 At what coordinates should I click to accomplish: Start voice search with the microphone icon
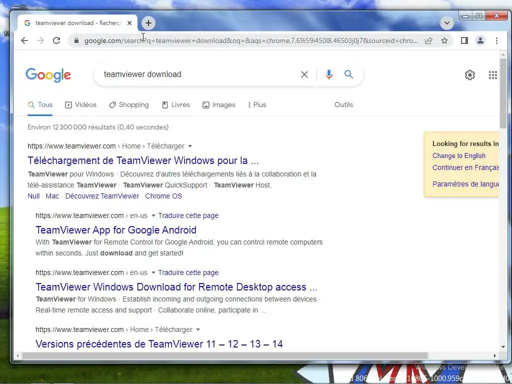point(329,74)
